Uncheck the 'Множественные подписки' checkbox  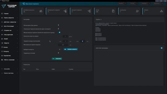point(59,32)
